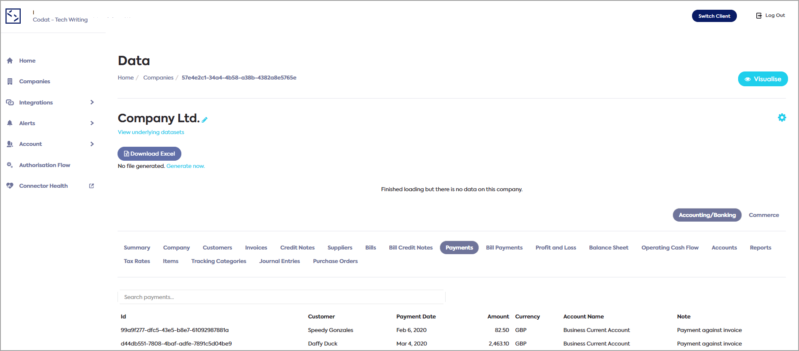The width and height of the screenshot is (799, 351).
Task: Open Companies in sidebar menu
Action: pyautogui.click(x=35, y=81)
